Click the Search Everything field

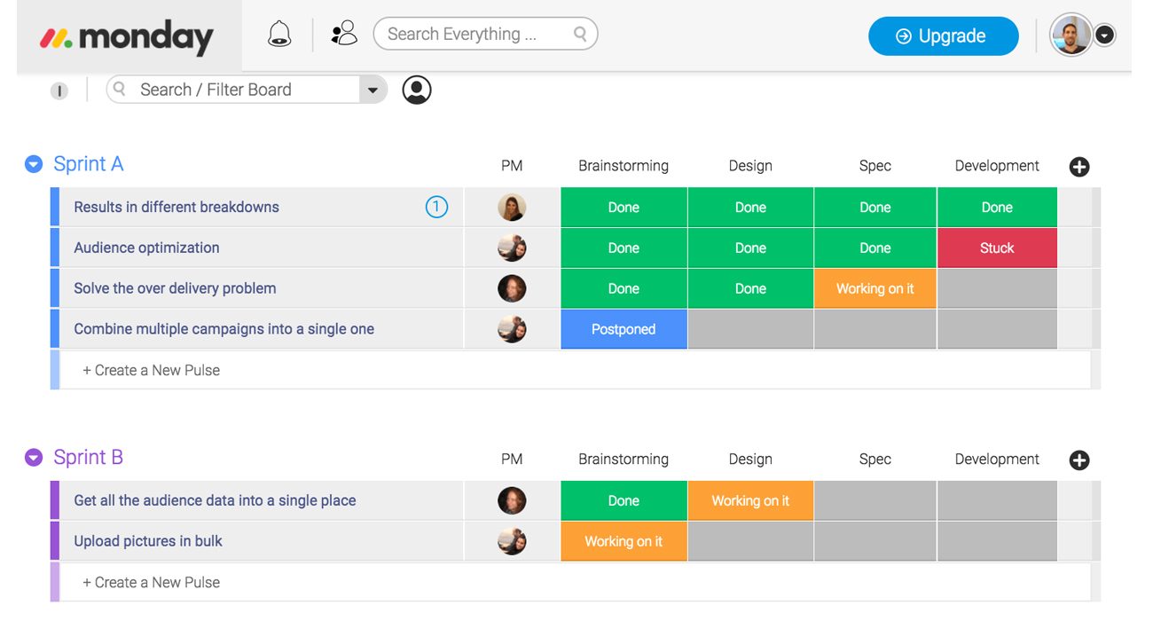[479, 33]
